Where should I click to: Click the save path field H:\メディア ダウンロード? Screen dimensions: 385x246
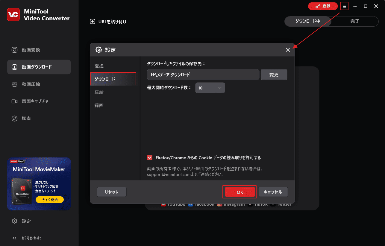203,75
